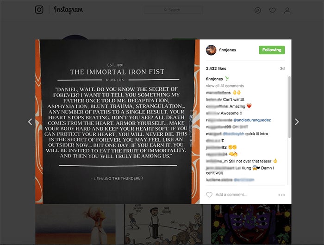Toggle the green Following button
324x245 pixels.
pyautogui.click(x=272, y=50)
